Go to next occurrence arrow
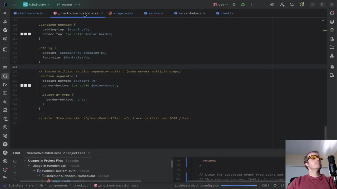337x189 pixels. [15, 172]
